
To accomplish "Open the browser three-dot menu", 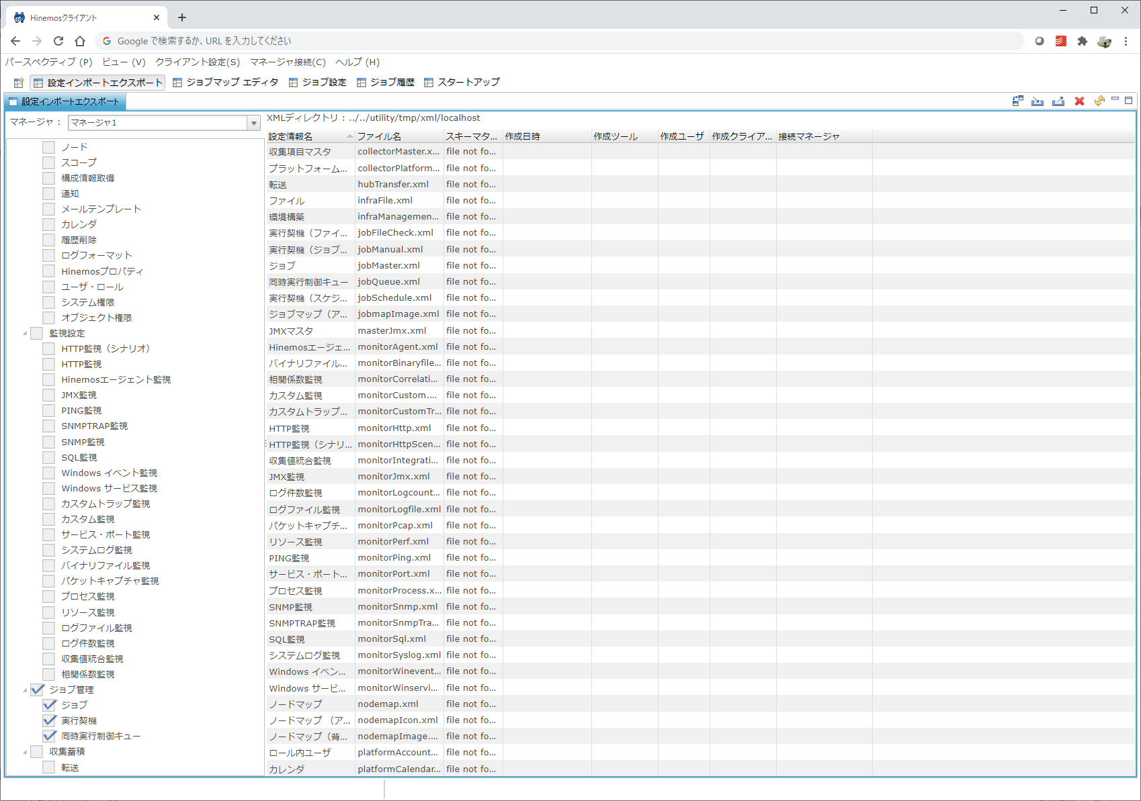I will pos(1126,41).
